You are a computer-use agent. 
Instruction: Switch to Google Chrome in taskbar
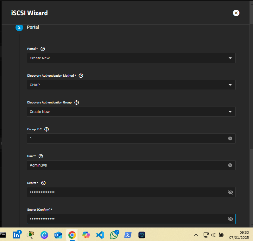point(72,235)
